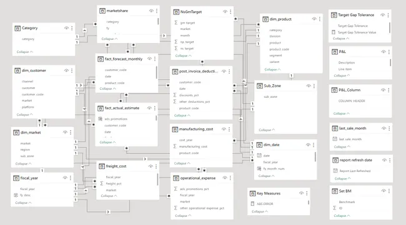Click the Set BM table icon

tap(335, 191)
